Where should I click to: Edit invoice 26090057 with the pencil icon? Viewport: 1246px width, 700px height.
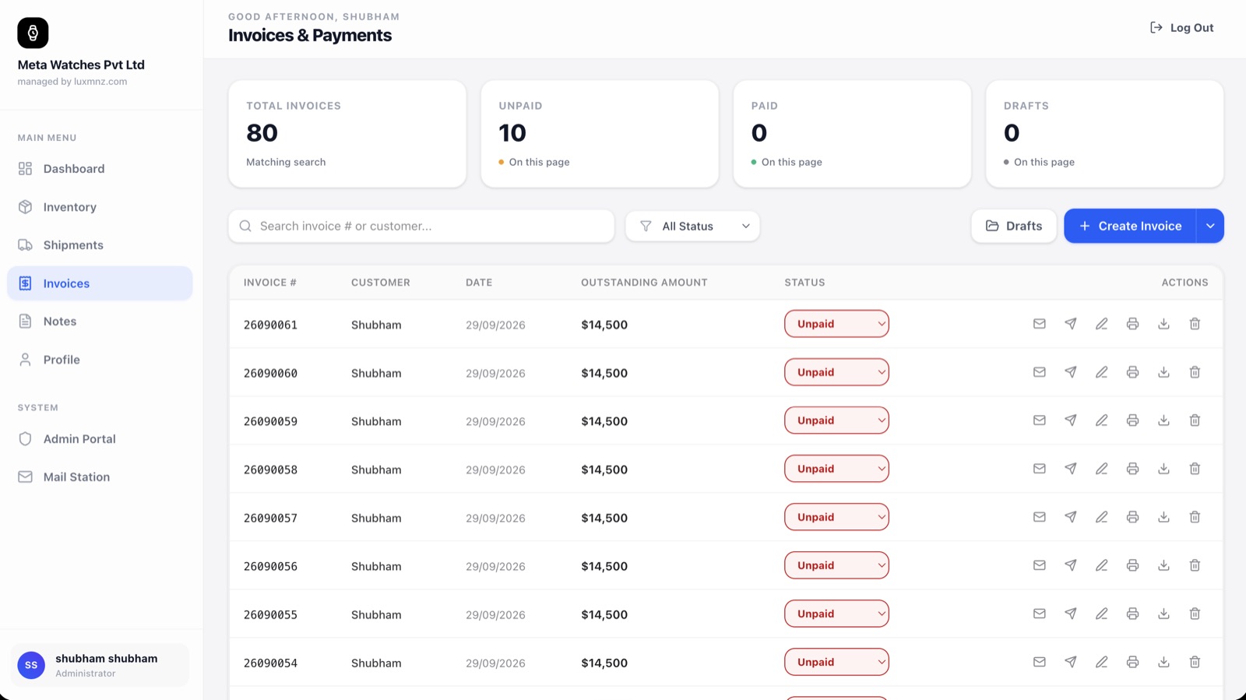tap(1102, 517)
